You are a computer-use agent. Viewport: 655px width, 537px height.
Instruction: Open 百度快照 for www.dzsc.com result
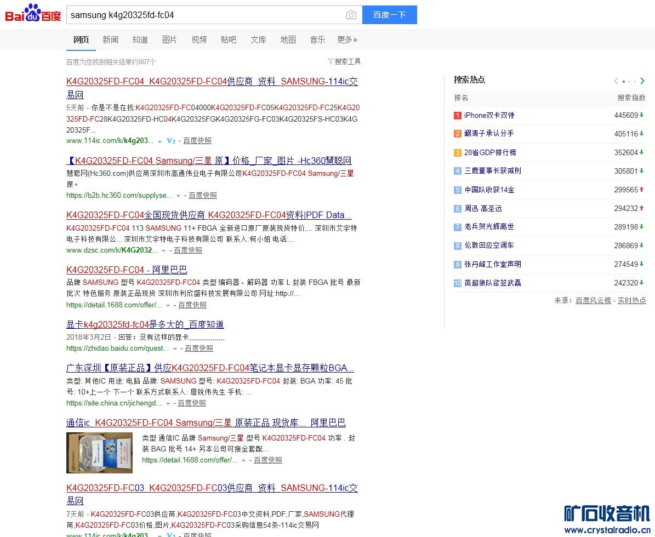(188, 250)
